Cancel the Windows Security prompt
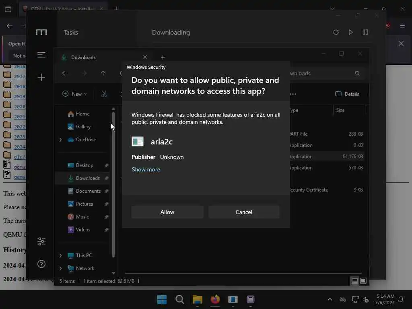 (244, 212)
